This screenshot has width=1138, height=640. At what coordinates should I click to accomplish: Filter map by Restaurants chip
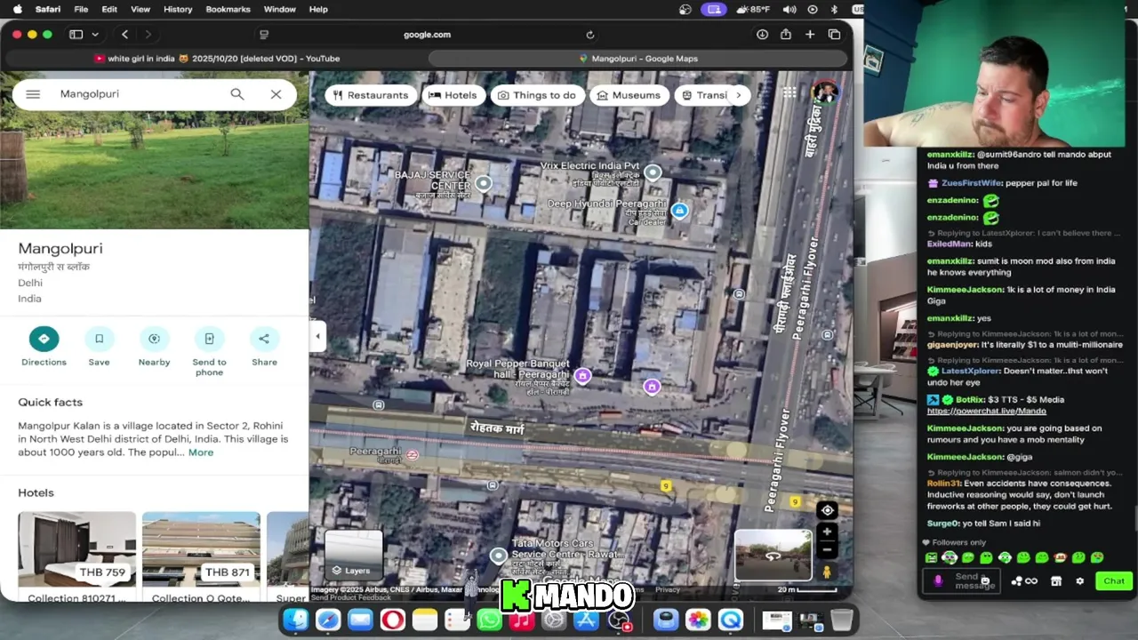(x=371, y=95)
